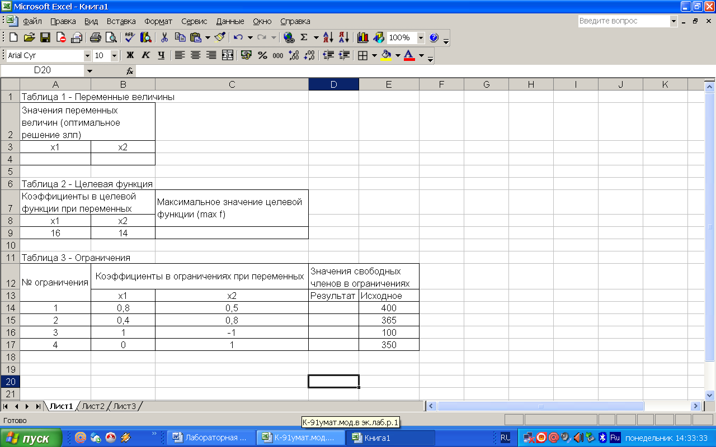The width and height of the screenshot is (716, 447).
Task: Open the font size 10 dropdown
Action: 114,55
